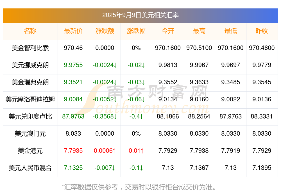Click the '最新价' column header
This screenshot has height=196, width=281.
click(x=73, y=31)
